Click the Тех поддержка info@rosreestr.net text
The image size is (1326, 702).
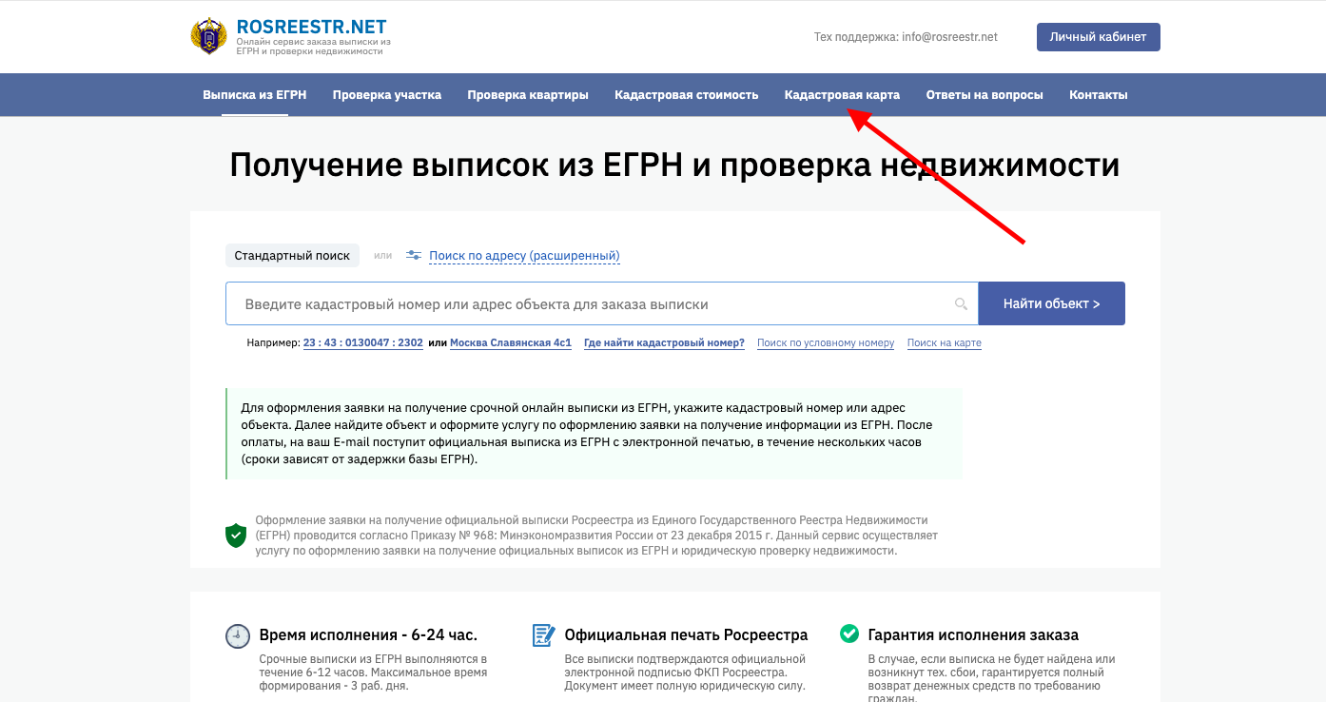(x=906, y=37)
